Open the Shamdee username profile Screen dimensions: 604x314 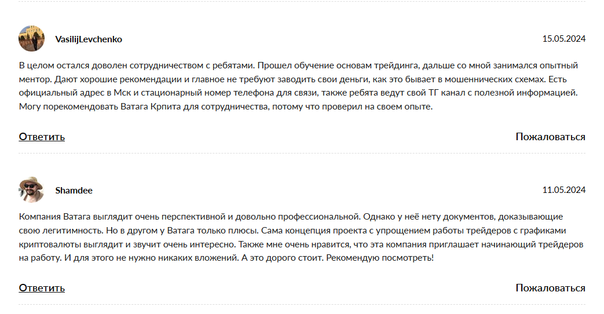(74, 191)
